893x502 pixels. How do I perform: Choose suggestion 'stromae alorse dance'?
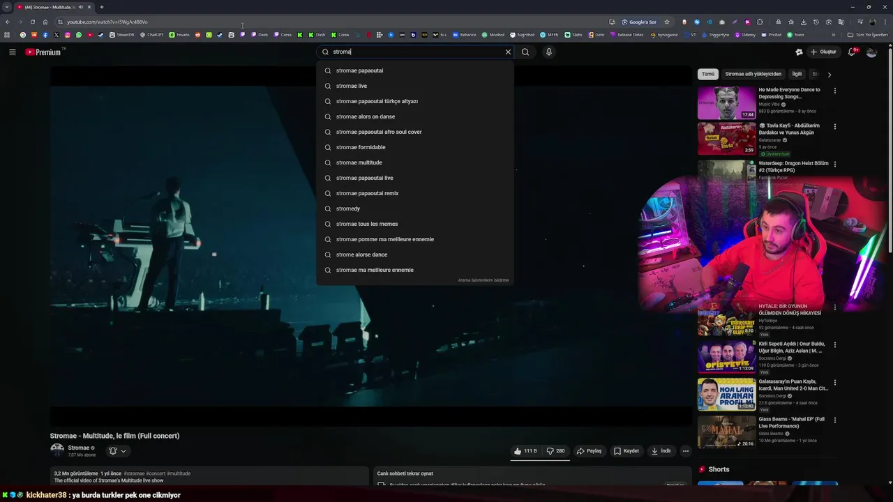coord(415,254)
